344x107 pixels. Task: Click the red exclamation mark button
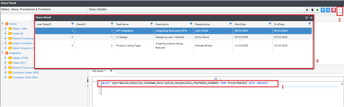(x=340, y=10)
